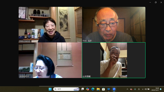Click the microphone tray icon
Screen dimensions: 164x92
tap(135, 89)
